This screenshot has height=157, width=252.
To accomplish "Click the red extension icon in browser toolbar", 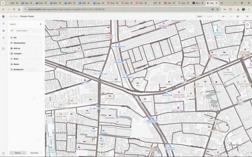I will pos(225,9).
